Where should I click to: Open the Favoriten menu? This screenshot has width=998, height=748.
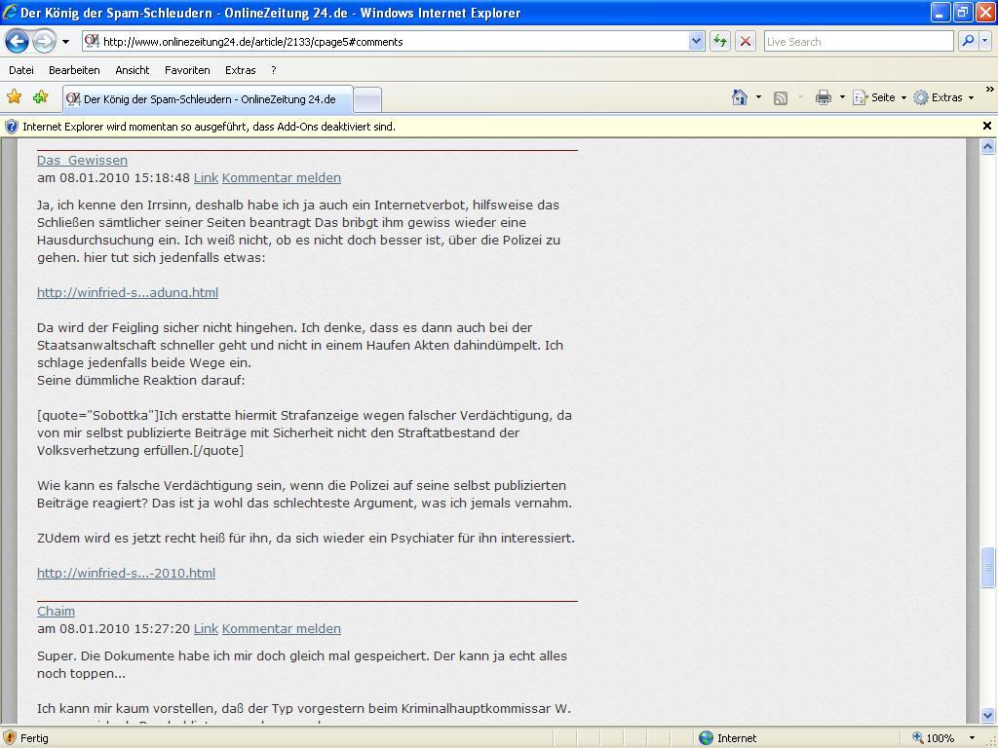tap(186, 70)
